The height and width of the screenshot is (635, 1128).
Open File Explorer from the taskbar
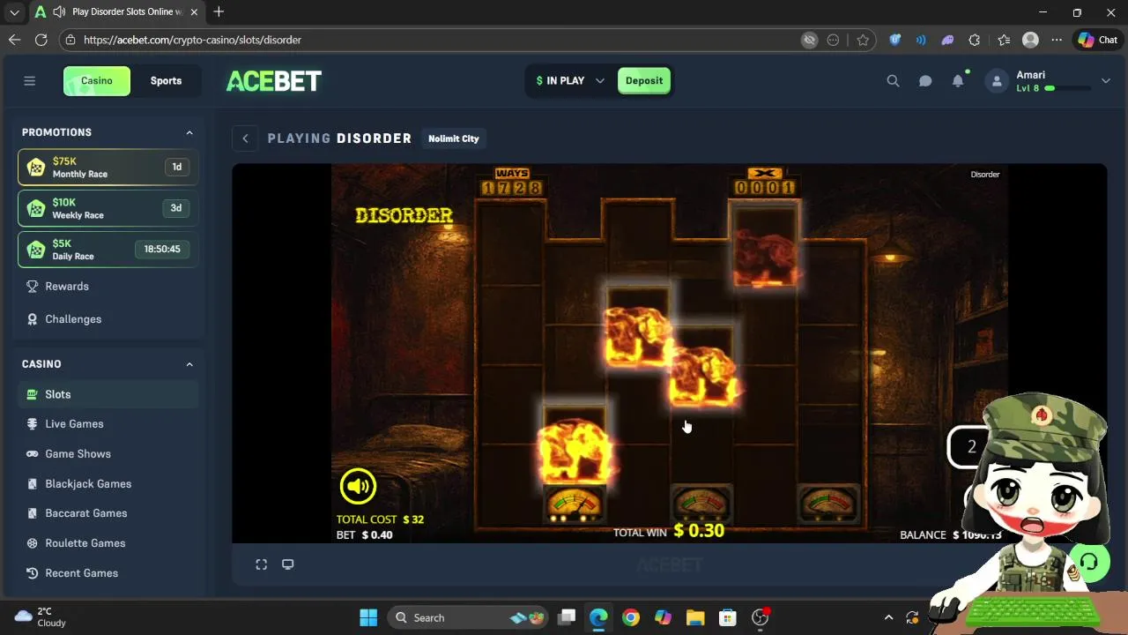click(x=695, y=617)
